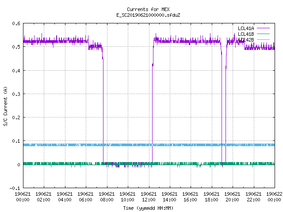Image resolution: width=283 pixels, height=212 pixels.
Task: Click the x-axis tick label 190621 08:00
Action: 107,197
